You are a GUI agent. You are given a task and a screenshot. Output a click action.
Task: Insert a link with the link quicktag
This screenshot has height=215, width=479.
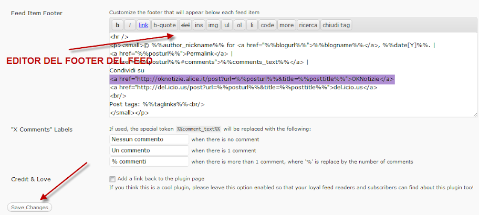tap(143, 25)
